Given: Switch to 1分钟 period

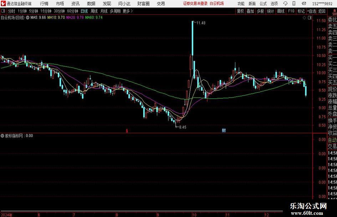Looking at the screenshot, I should click(x=22, y=11).
